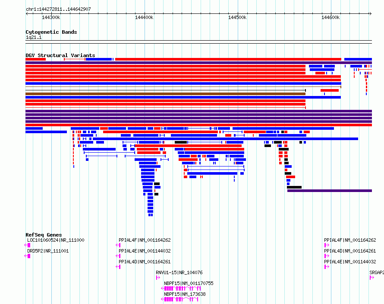
Task: Click right-pointing arrow glyph under right PPIAL4F label
Action: [x=327, y=245]
